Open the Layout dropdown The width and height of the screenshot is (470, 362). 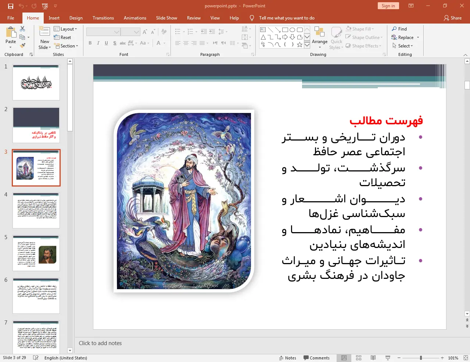click(x=65, y=29)
